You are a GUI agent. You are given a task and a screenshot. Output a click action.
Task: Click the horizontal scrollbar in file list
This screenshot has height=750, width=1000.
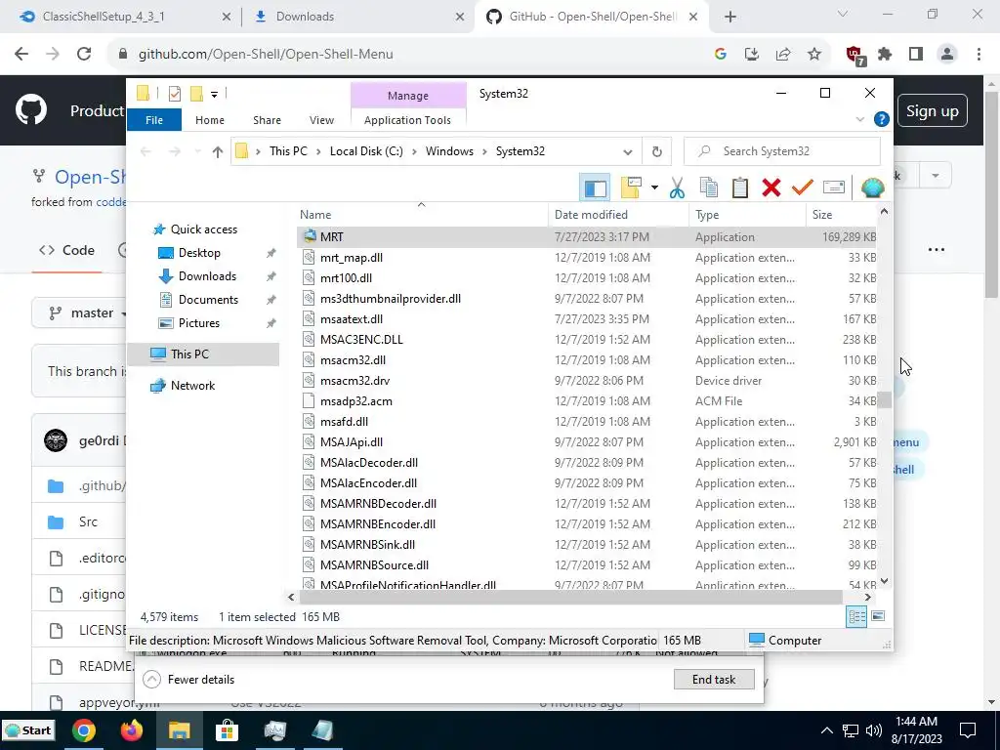tap(570, 597)
